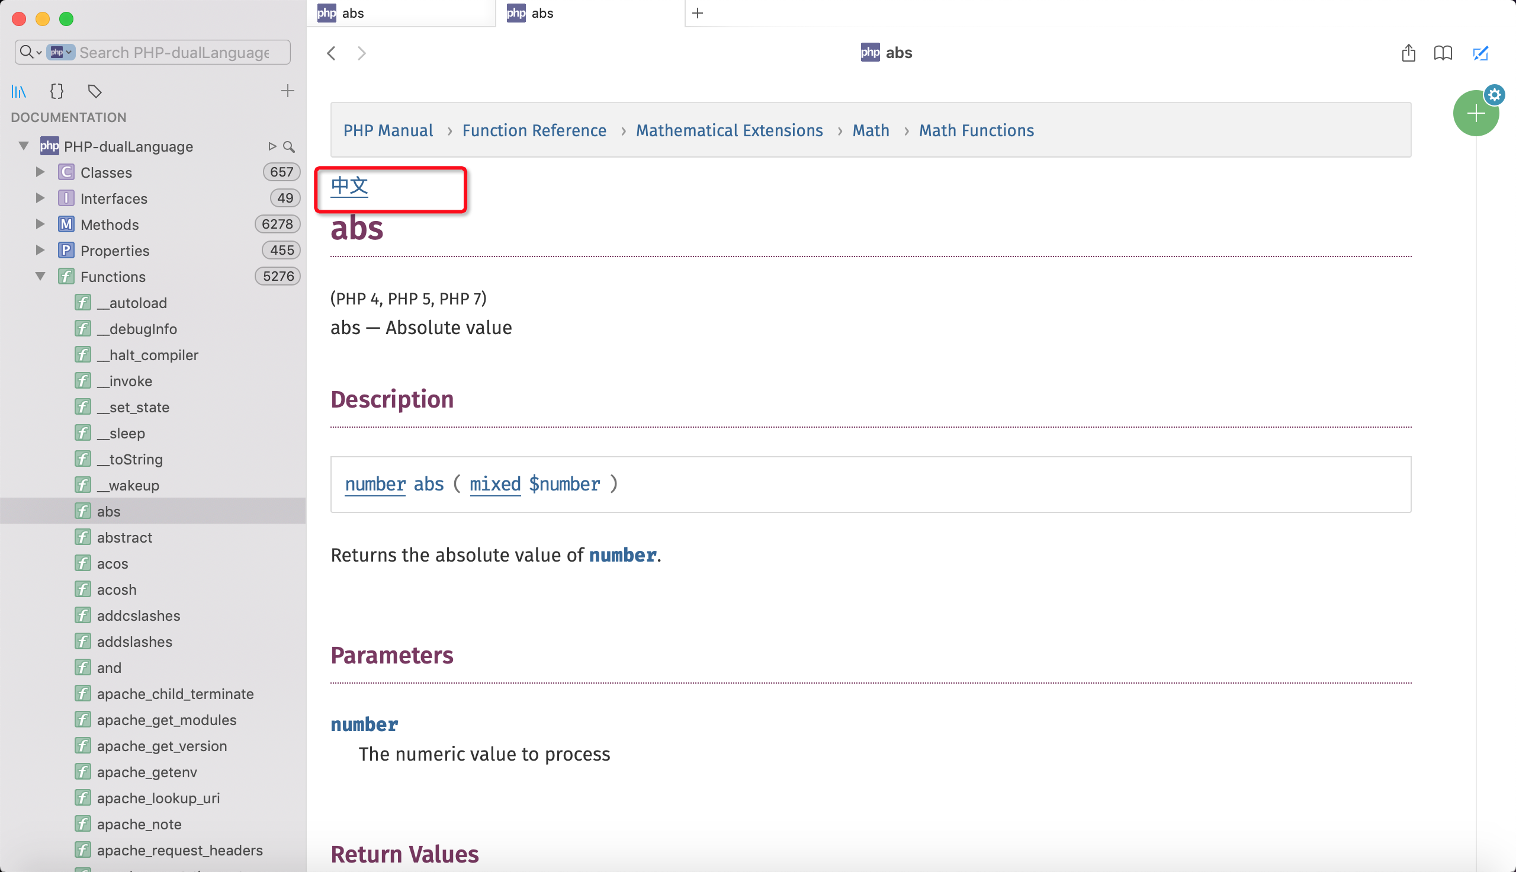Viewport: 1516px width, 872px height.
Task: Go back with the left chevron
Action: point(332,53)
